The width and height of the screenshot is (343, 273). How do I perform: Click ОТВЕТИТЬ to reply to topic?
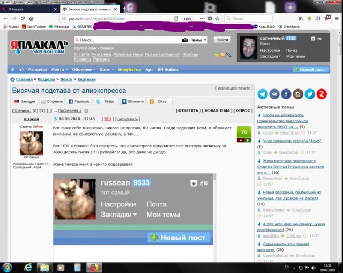tap(188, 110)
